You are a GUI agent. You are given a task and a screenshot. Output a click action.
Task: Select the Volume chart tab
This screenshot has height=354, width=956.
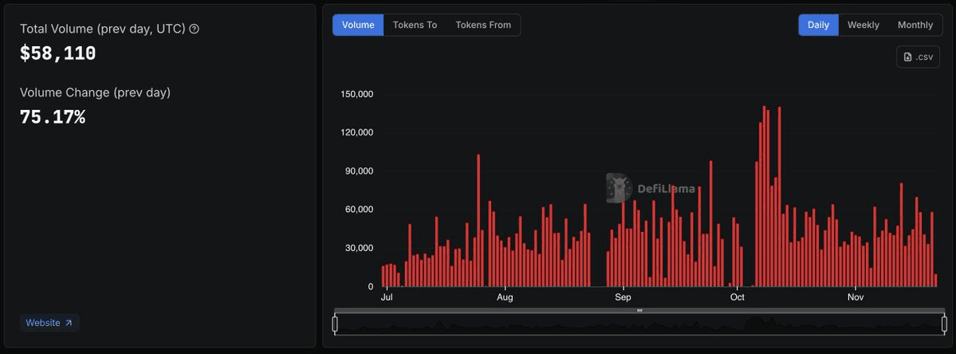[358, 25]
